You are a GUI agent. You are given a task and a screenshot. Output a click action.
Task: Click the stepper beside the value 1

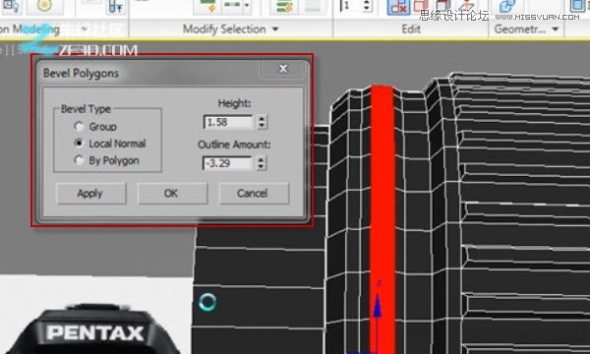tap(367, 5)
